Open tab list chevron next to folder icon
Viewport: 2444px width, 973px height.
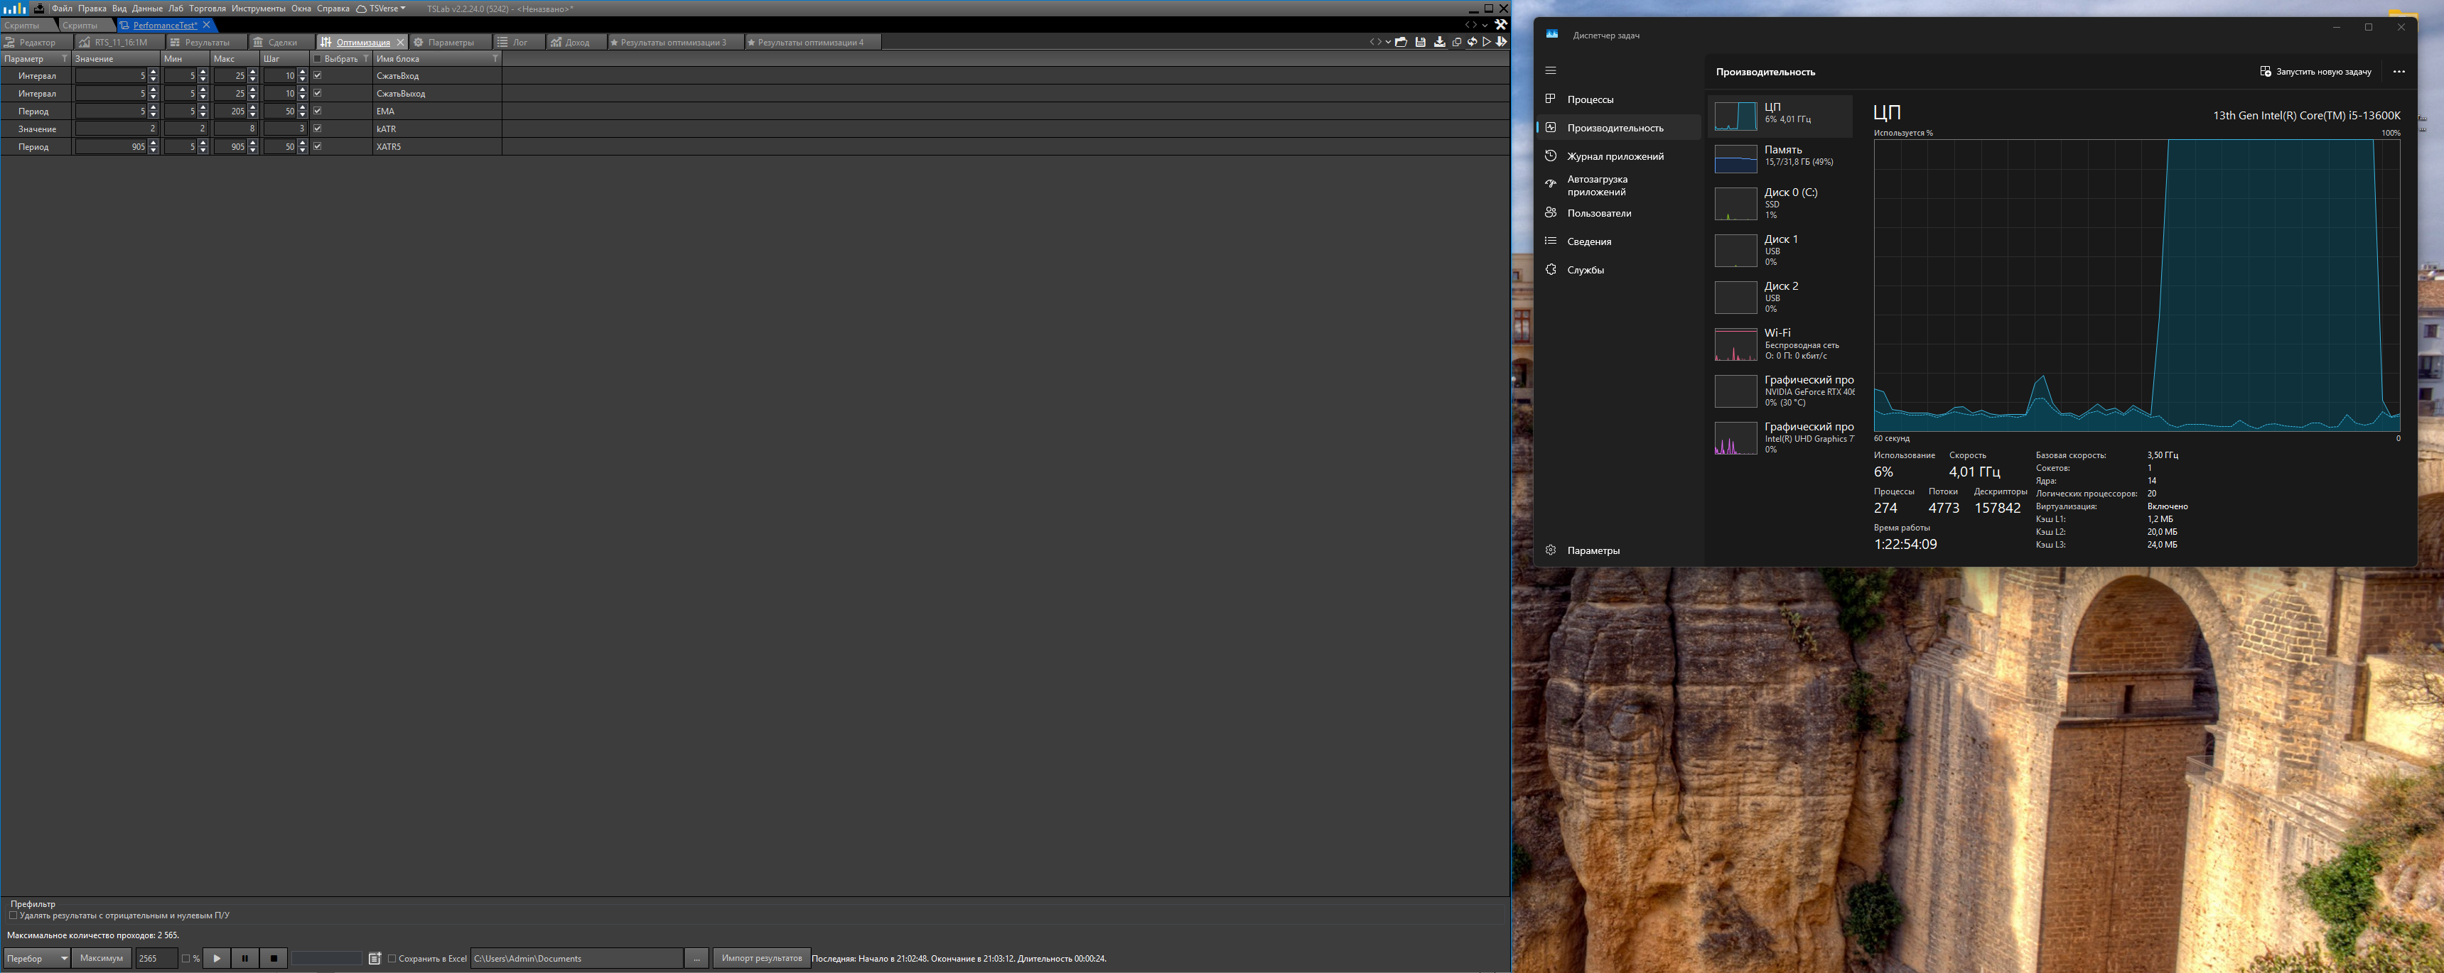coord(1388,42)
